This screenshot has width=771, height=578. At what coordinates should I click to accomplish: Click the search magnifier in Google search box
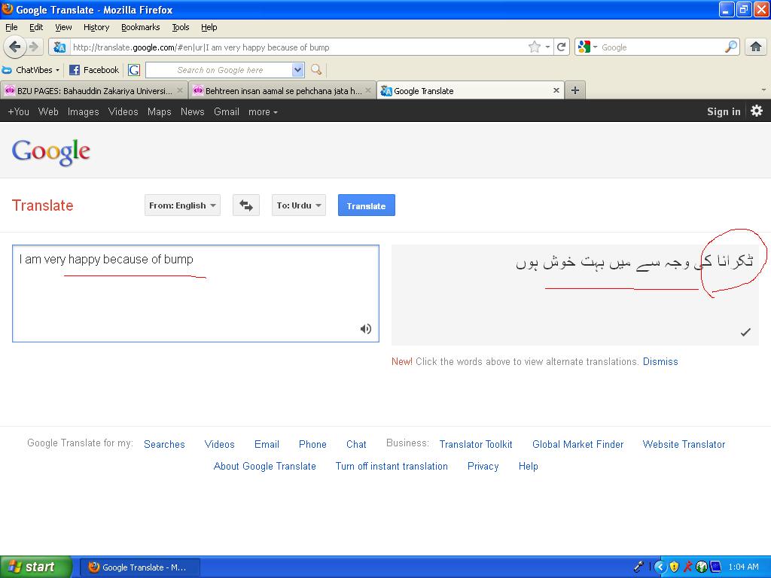(x=730, y=47)
